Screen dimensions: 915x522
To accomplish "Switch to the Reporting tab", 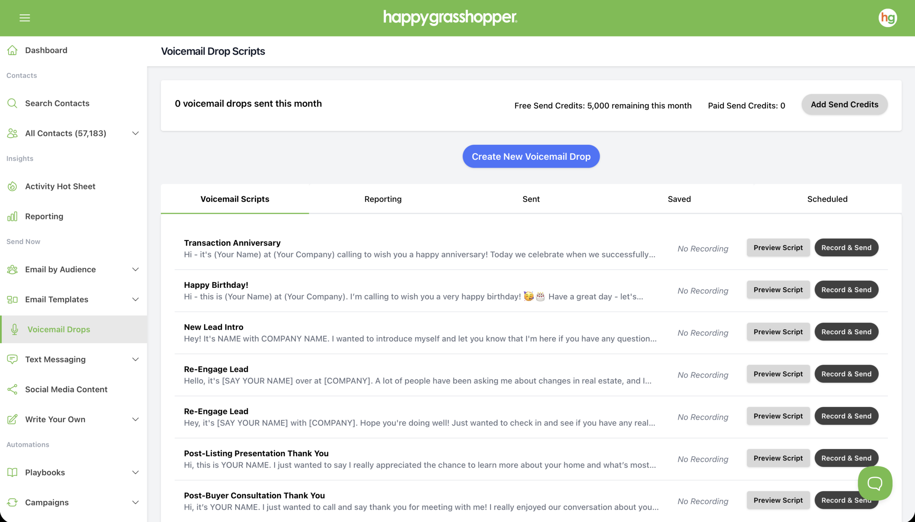I will point(383,200).
